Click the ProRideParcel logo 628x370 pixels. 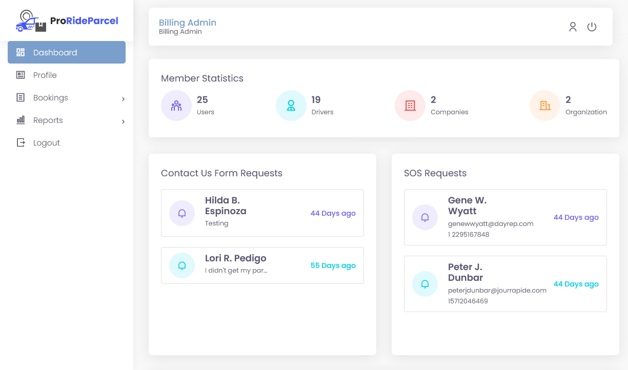(x=67, y=21)
